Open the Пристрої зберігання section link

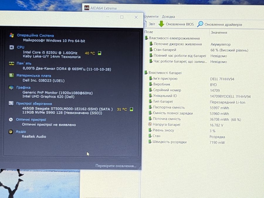[34, 104]
